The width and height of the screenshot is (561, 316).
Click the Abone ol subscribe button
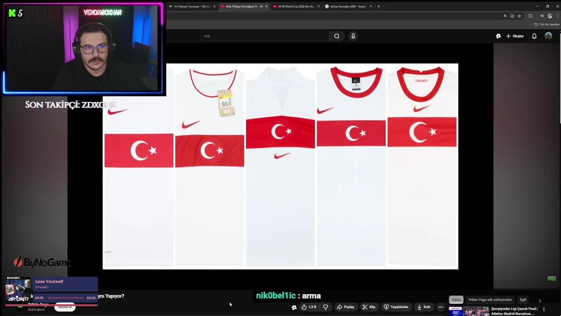65,307
